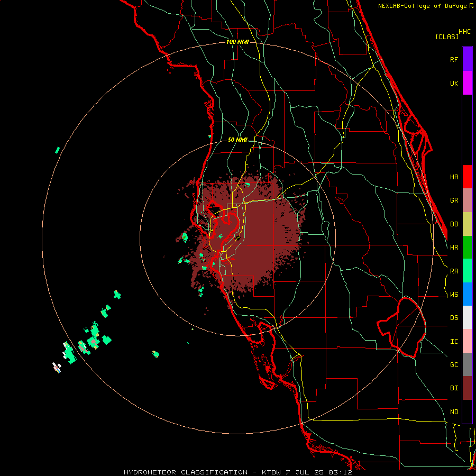This screenshot has width=476, height=476.
Task: Click the "HR" legend label
Action: point(454,248)
